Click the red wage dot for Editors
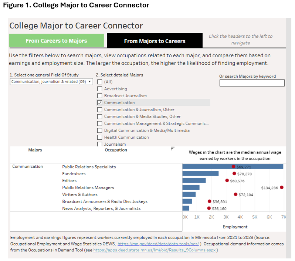Image resolution: width=295 pixels, height=261 pixels. (x=227, y=180)
